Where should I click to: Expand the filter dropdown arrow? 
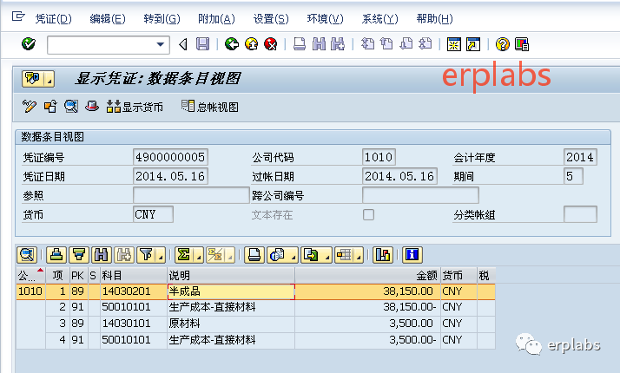tap(161, 255)
